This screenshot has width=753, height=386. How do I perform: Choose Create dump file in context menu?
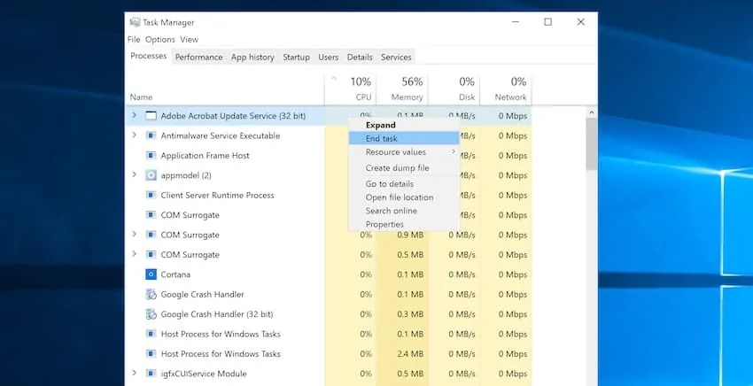[x=404, y=168]
